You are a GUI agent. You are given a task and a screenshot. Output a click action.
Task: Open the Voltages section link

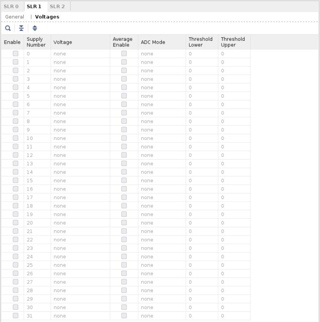(x=47, y=17)
